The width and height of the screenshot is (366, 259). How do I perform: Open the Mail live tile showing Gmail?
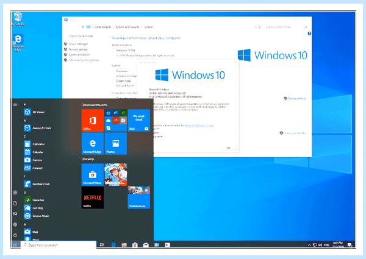tap(138, 120)
